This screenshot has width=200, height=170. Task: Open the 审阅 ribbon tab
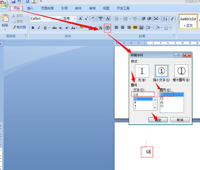point(92,8)
